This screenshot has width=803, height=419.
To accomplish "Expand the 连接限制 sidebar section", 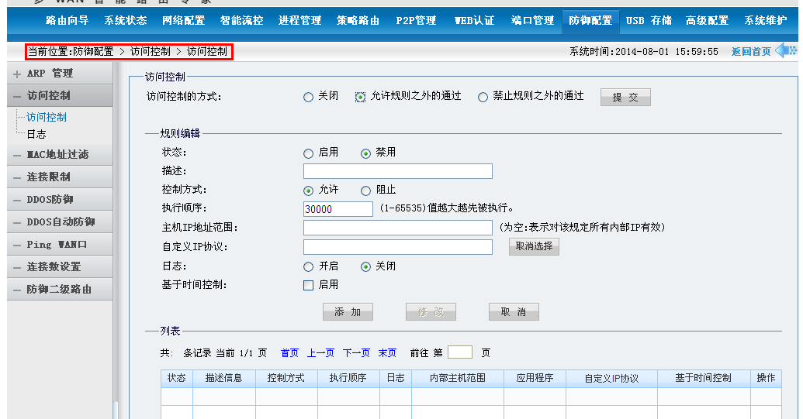I will [48, 177].
